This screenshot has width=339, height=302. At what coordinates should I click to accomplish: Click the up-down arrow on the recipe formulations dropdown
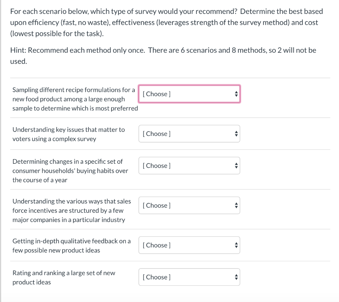(236, 94)
